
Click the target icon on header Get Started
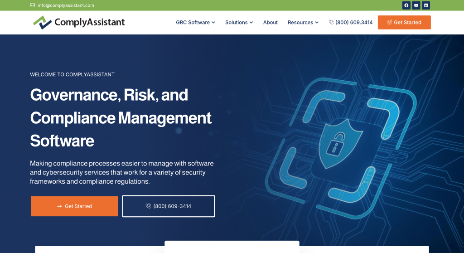(390, 22)
